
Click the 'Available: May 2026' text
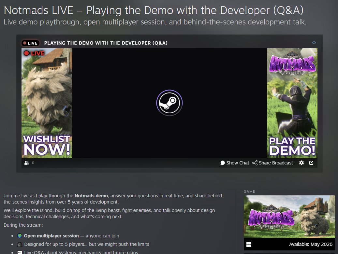(x=311, y=244)
